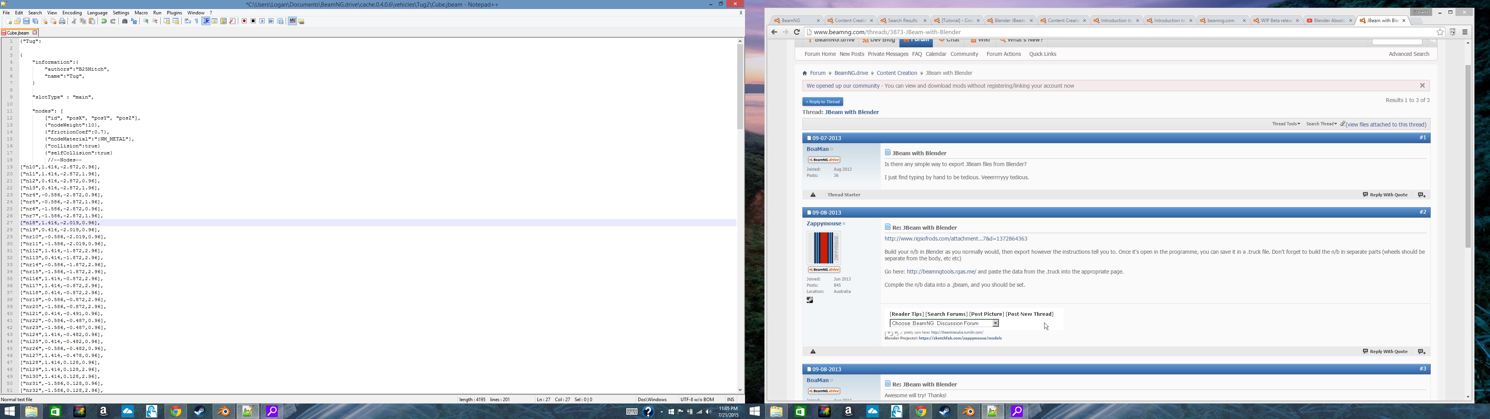This screenshot has height=419, width=1490.
Task: Go back in the Chrome browser
Action: [774, 33]
